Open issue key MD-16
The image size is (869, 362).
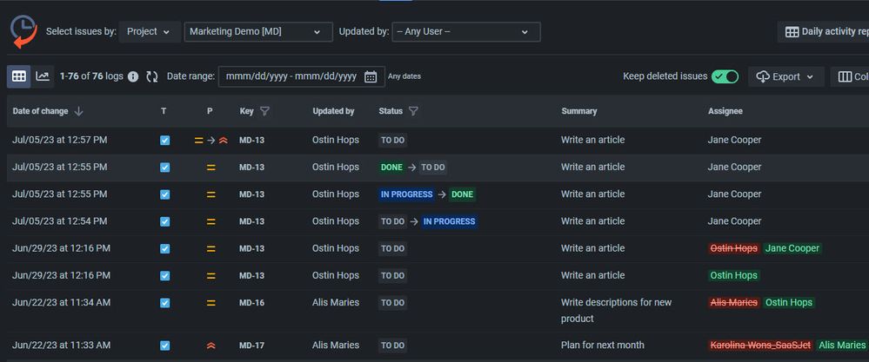[x=251, y=303]
